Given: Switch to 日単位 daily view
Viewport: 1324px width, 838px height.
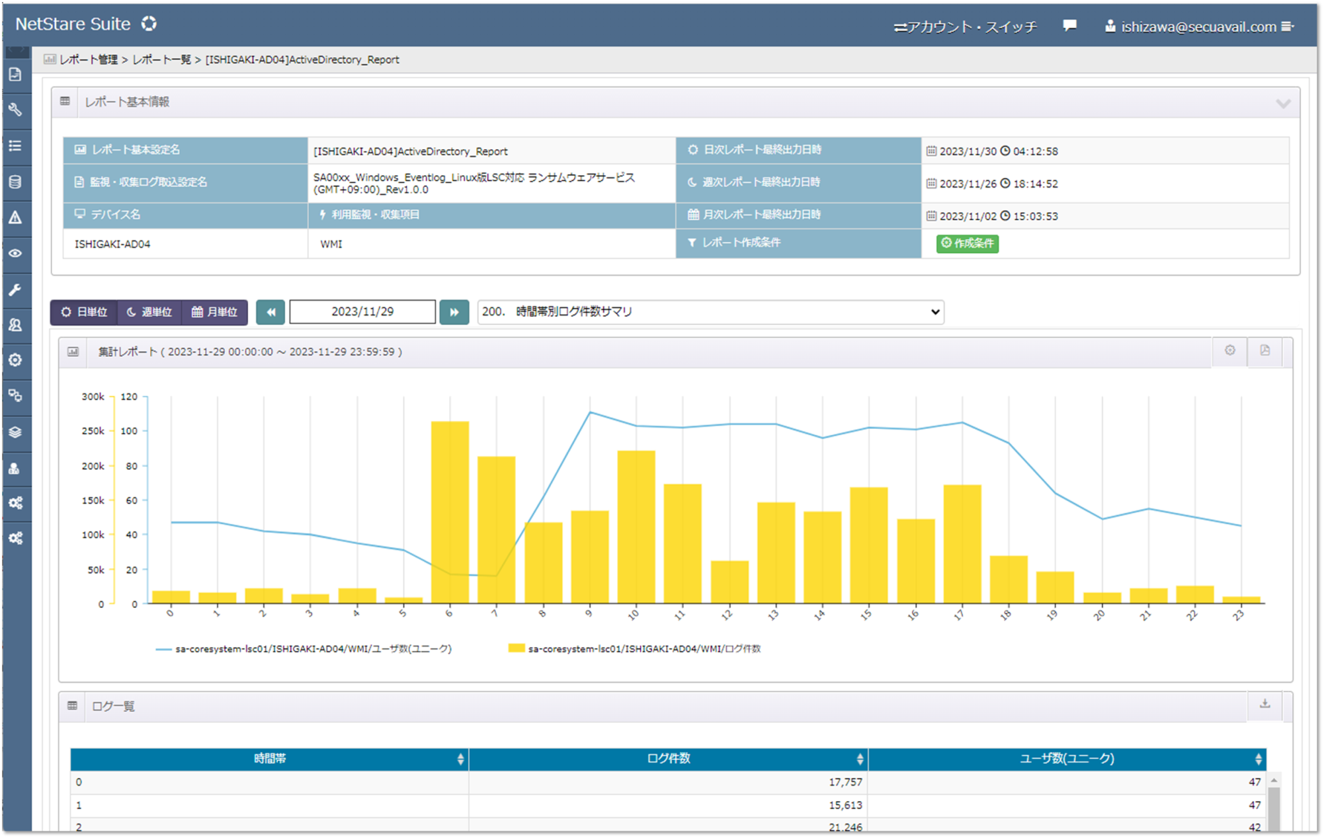Looking at the screenshot, I should pos(84,312).
